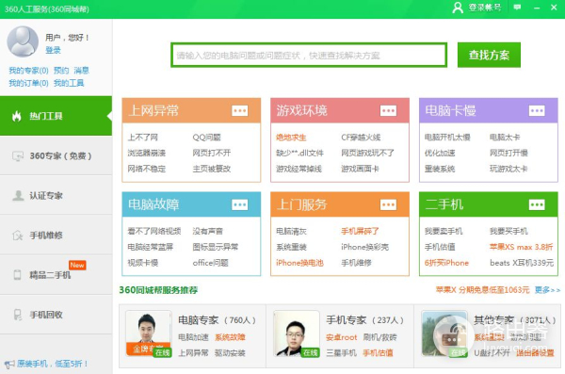Image resolution: width=565 pixels, height=374 pixels.
Task: Open the feedback message icon in title bar
Action: [517, 8]
